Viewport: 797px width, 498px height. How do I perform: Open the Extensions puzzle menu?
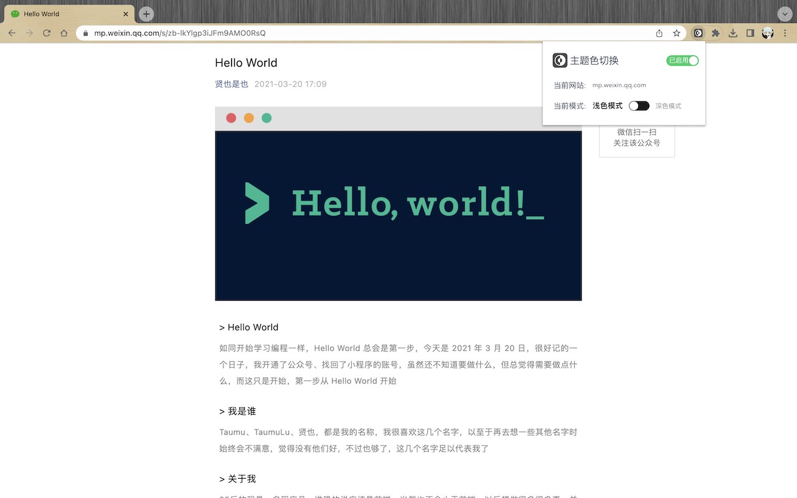pos(715,33)
